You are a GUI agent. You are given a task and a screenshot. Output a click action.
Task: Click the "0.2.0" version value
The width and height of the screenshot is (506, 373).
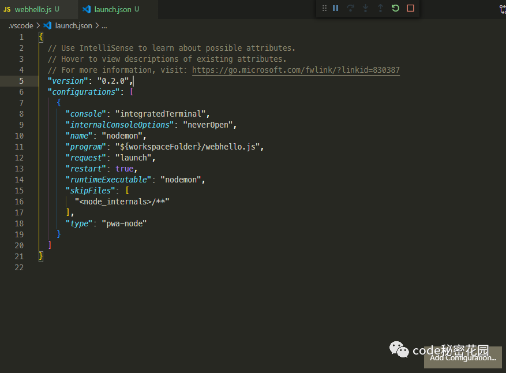point(113,81)
